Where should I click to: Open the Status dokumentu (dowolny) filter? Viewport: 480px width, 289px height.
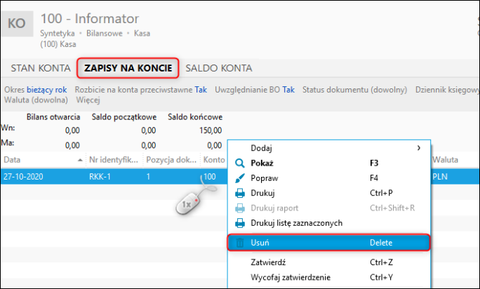pos(355,90)
